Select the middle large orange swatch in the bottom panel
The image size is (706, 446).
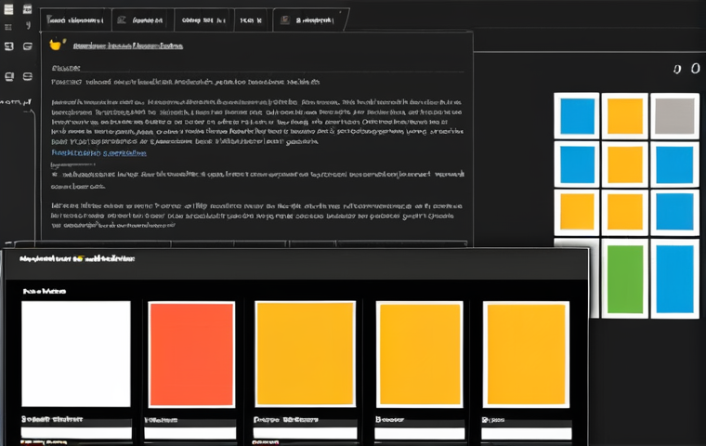(306, 354)
